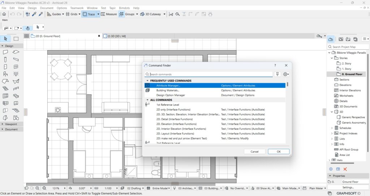The image size is (370, 196).
Task: Pick the Stair tool in Design toolbox
Action: pyautogui.click(x=5, y=88)
